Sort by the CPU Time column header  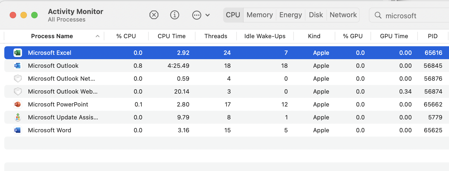172,36
